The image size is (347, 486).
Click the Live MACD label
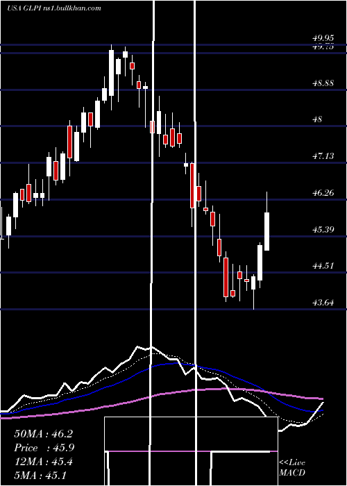click(x=292, y=467)
